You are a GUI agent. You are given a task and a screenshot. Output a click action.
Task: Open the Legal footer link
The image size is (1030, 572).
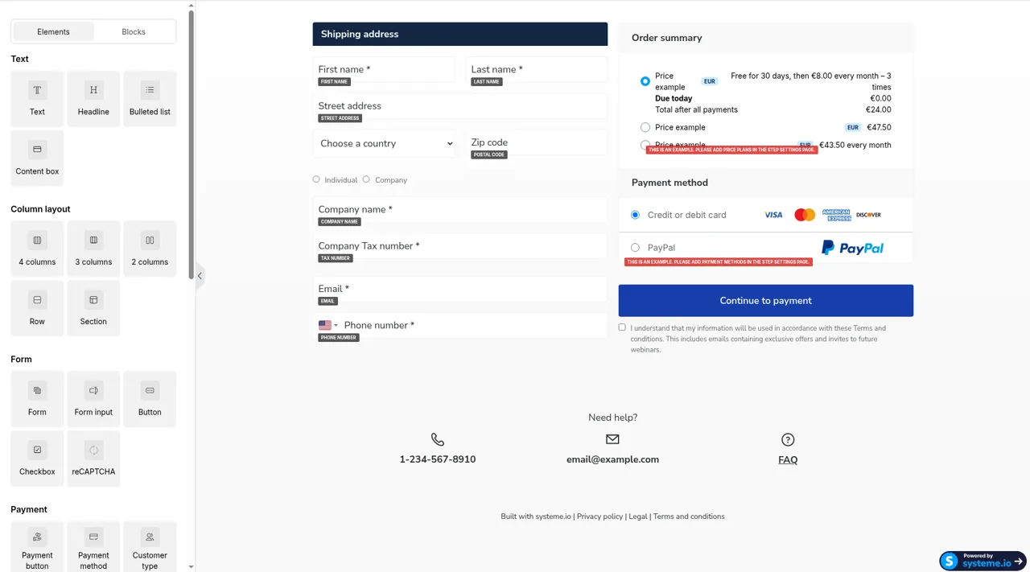638,516
